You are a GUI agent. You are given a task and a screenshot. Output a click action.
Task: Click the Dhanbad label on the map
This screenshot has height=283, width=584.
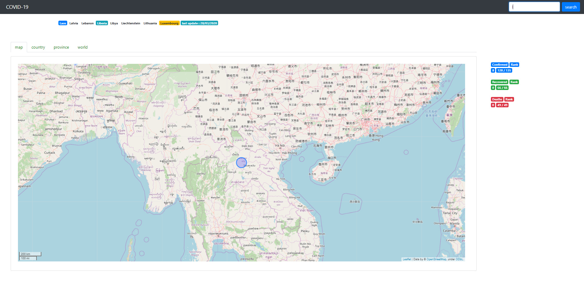(56, 111)
